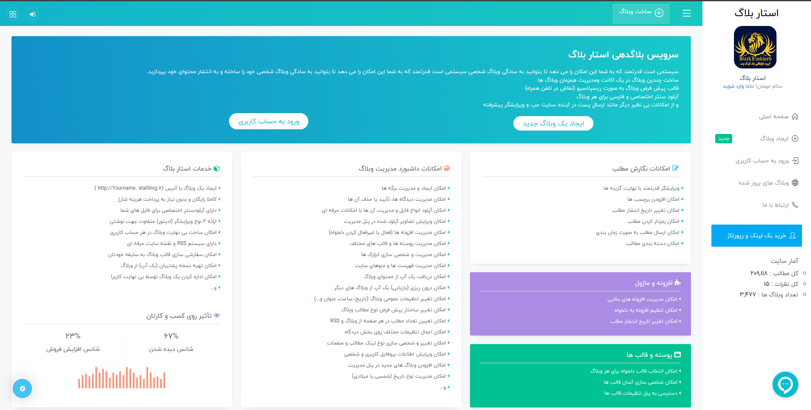
Task: Click the plus icon in ساخت وبلاگ button
Action: click(659, 13)
